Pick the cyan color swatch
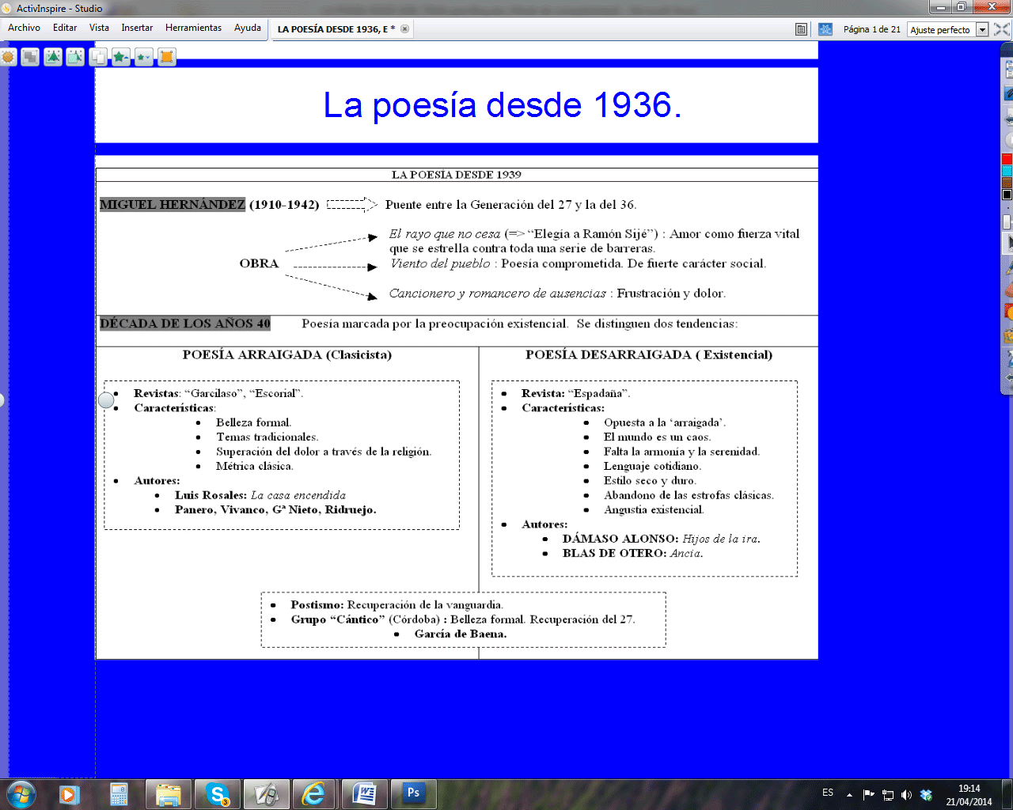This screenshot has width=1013, height=810. [x=1007, y=171]
